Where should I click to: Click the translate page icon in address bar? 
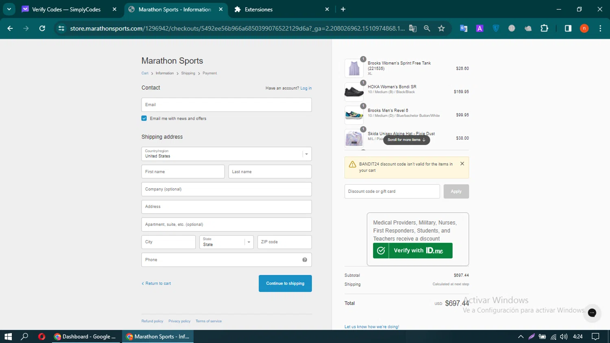[x=413, y=28]
